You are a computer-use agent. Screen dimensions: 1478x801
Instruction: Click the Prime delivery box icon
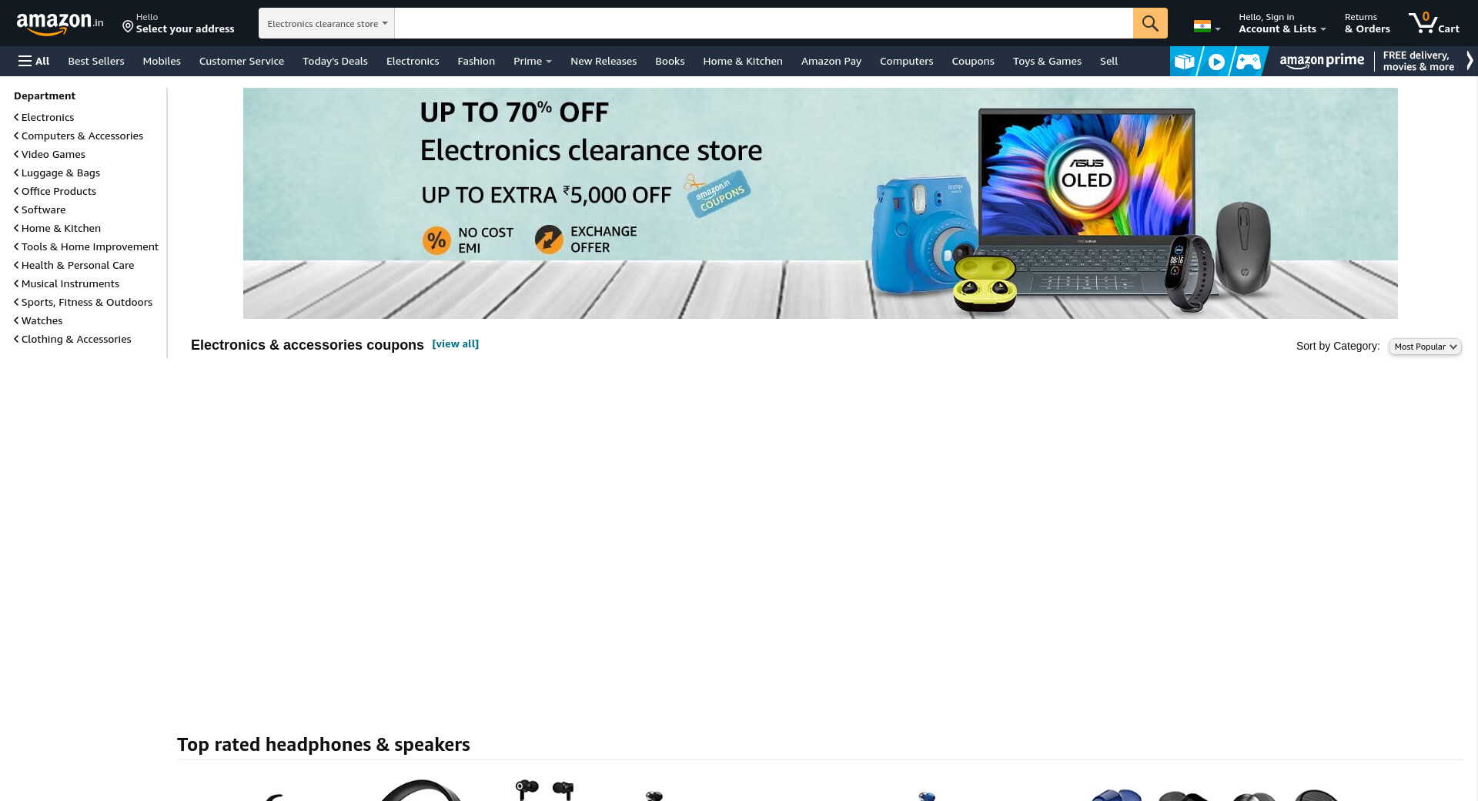(x=1185, y=62)
